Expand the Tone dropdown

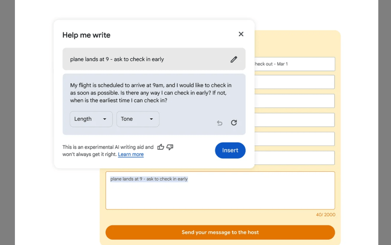coord(138,119)
